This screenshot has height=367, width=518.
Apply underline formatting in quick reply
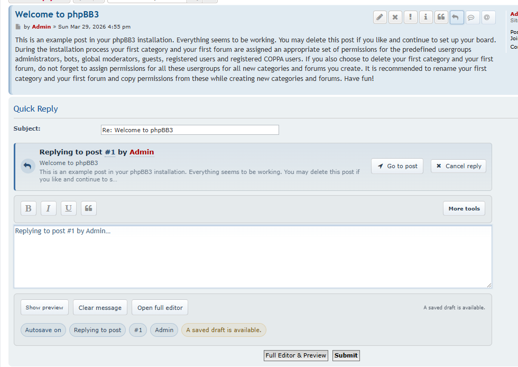click(x=68, y=208)
